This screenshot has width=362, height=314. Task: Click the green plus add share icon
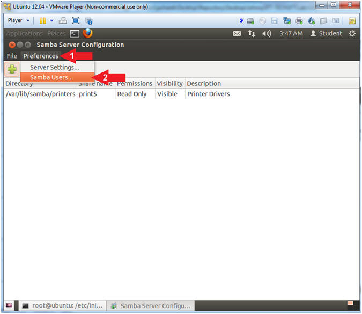[x=12, y=69]
